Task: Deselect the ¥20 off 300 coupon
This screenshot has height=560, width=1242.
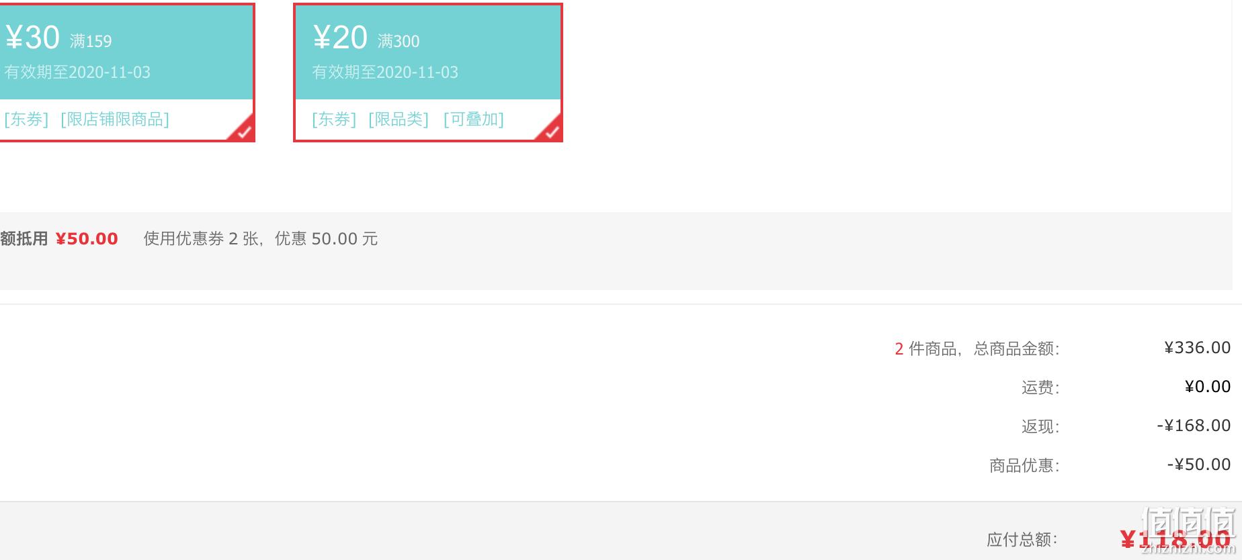Action: [428, 73]
